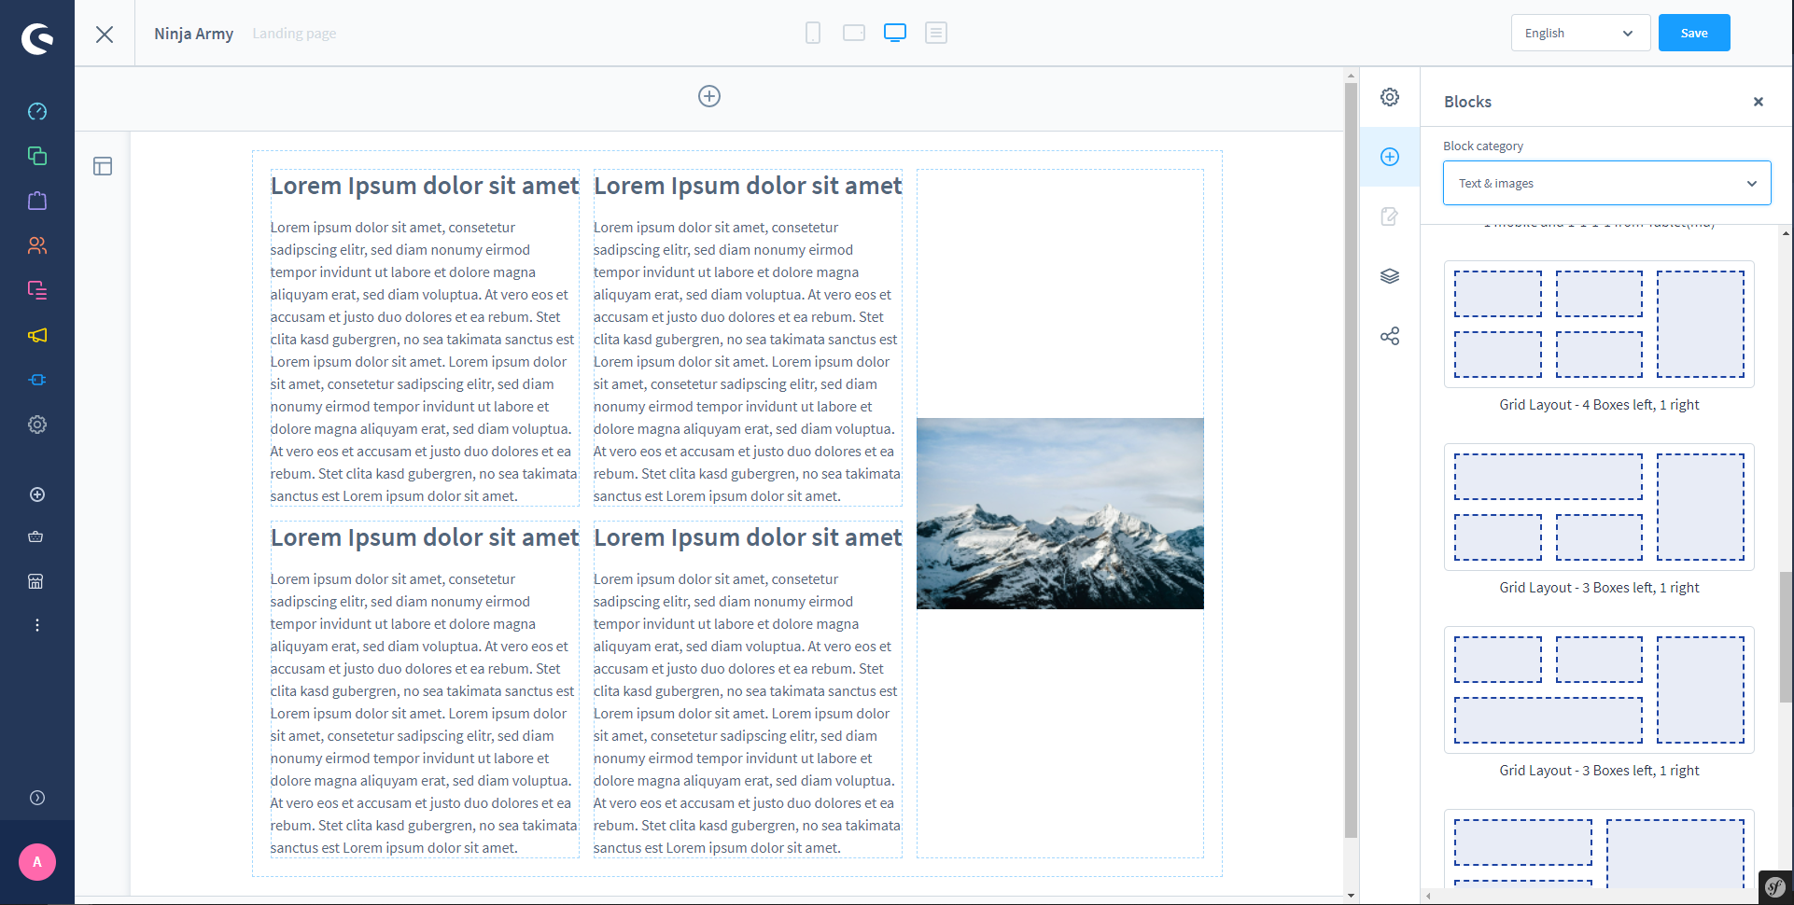Click the circled plus icon in left sidebar
The image size is (1794, 905).
tap(37, 494)
